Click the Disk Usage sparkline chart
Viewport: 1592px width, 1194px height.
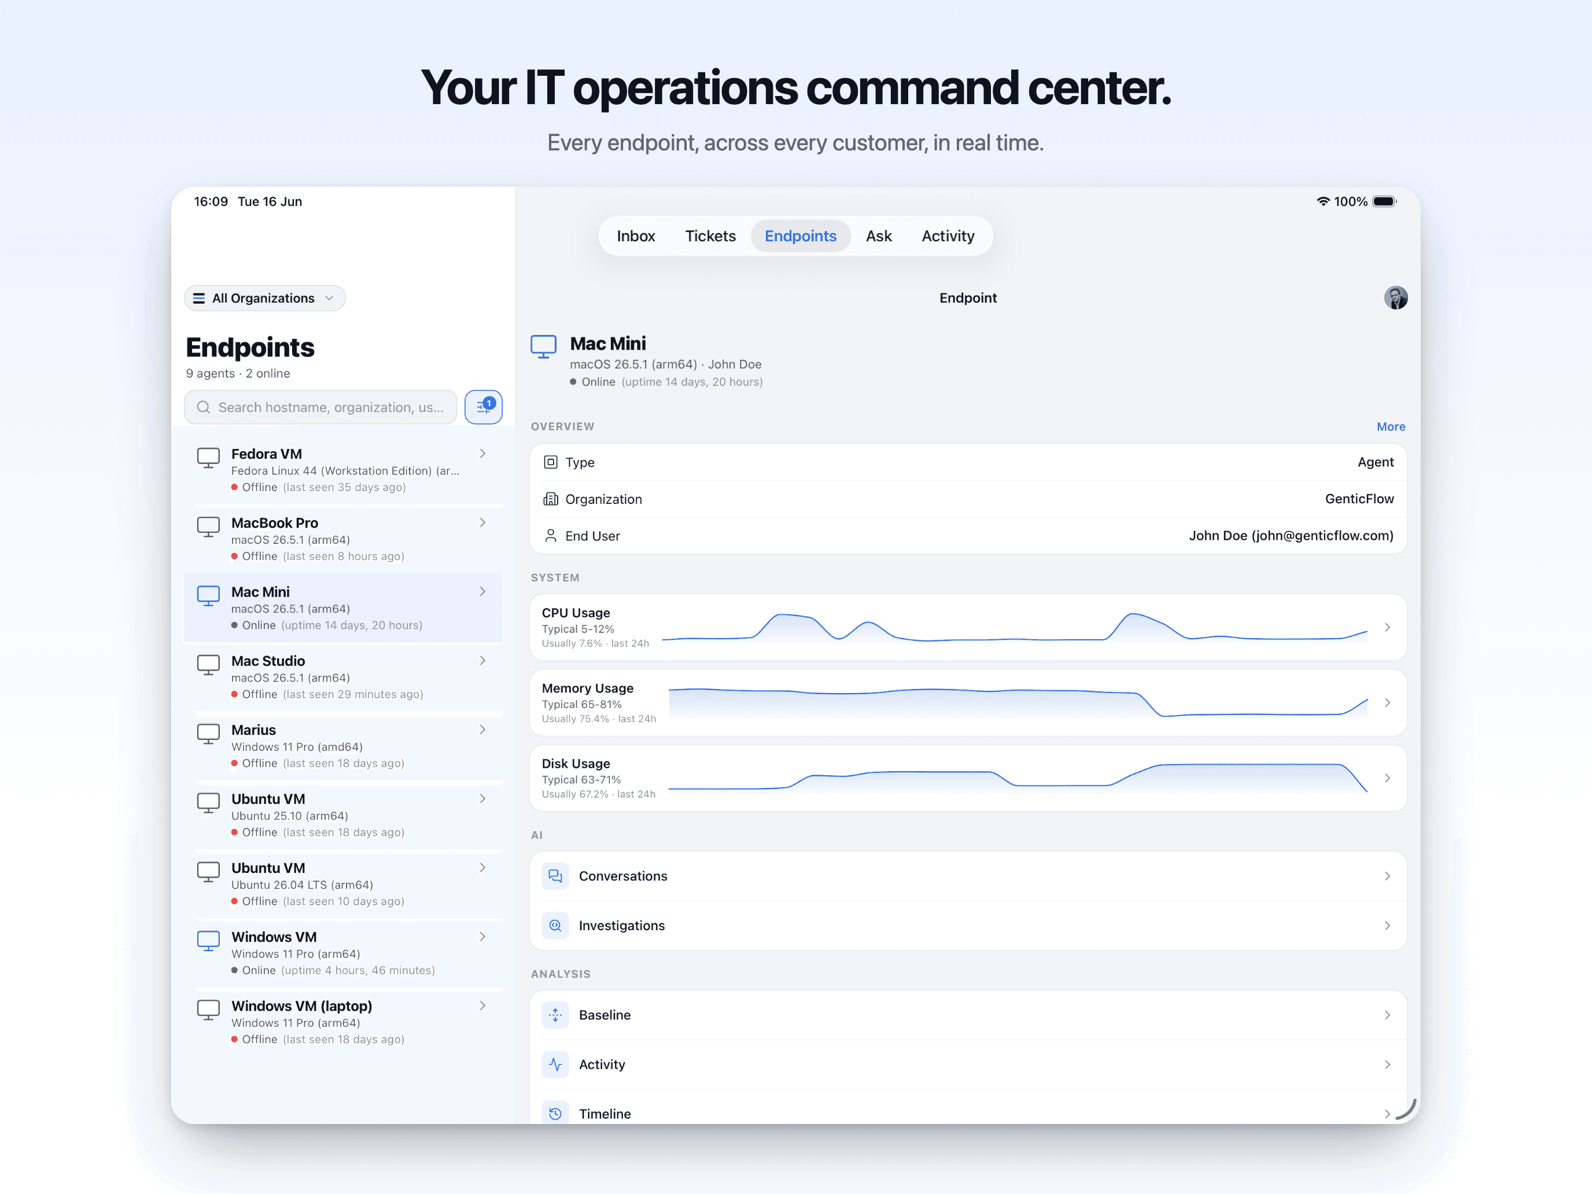pyautogui.click(x=1018, y=778)
